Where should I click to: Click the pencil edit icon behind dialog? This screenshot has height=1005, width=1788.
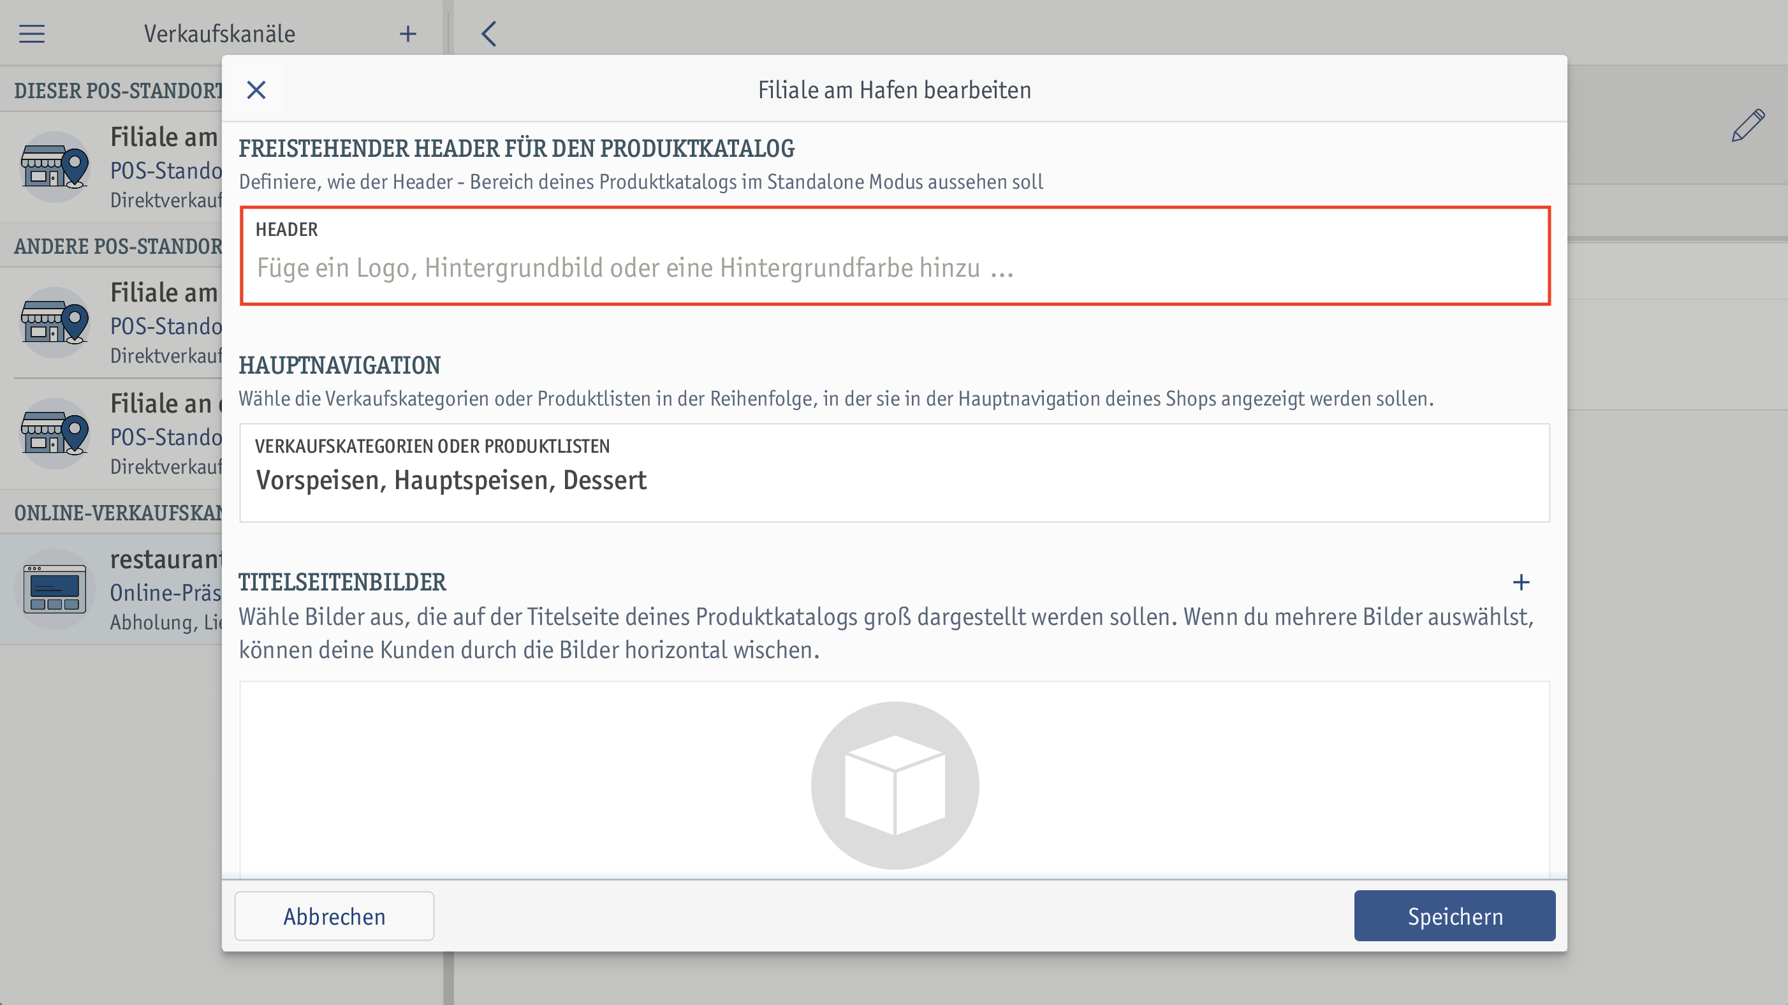[x=1748, y=125]
